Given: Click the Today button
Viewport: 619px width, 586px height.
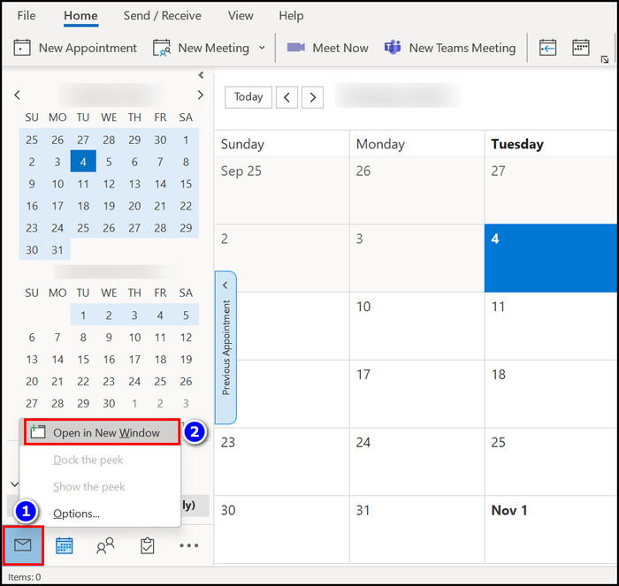Looking at the screenshot, I should (248, 96).
